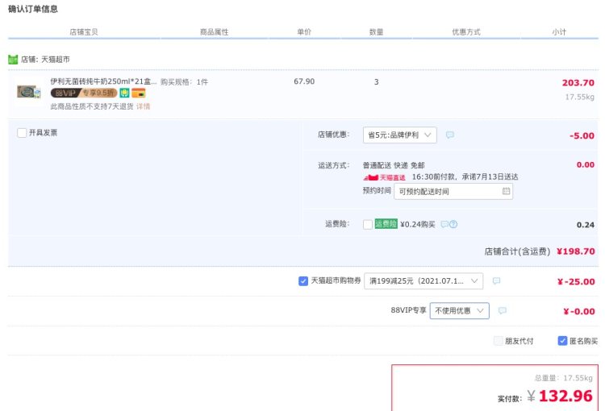This screenshot has width=605, height=411.
Task: Open the 不使用优惠 88VIP dropdown
Action: coord(460,311)
